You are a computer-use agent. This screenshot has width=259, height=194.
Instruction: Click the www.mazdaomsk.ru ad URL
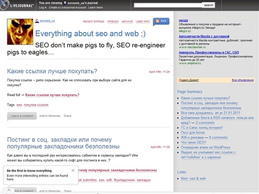(x=192, y=47)
